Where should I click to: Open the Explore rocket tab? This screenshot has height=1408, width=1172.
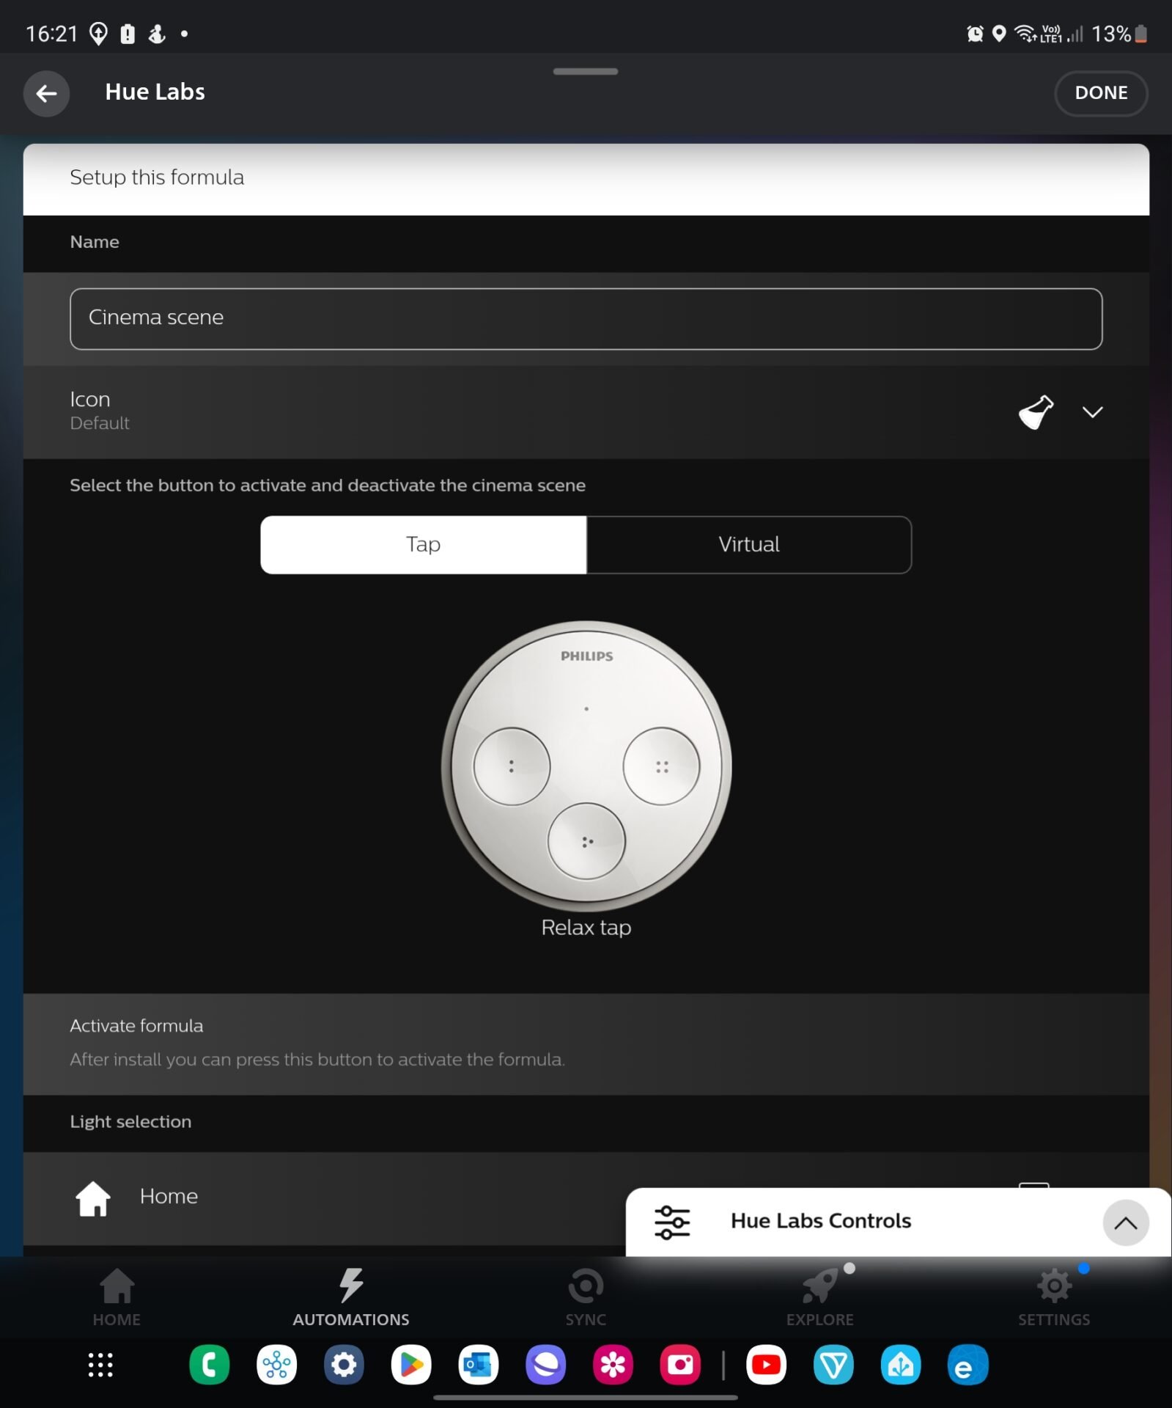click(819, 1297)
